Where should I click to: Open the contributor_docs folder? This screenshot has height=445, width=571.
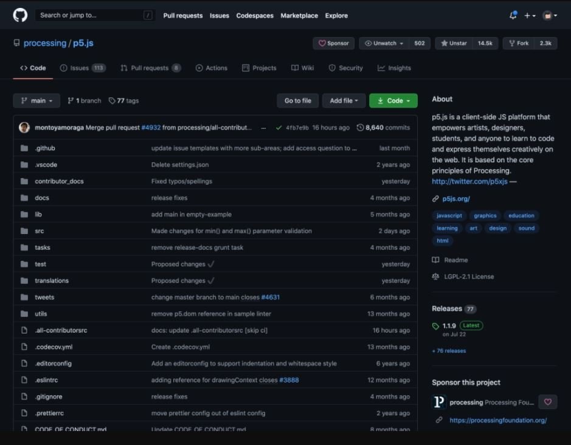[59, 181]
